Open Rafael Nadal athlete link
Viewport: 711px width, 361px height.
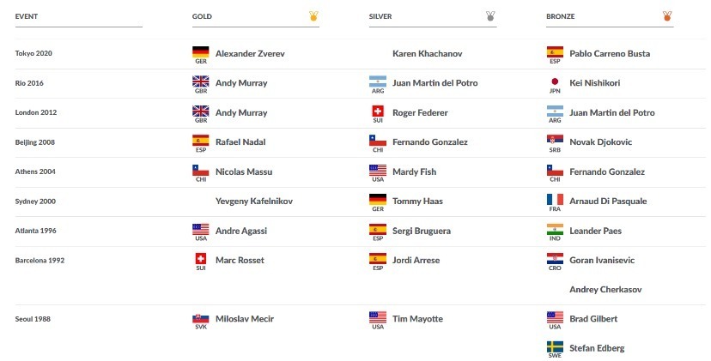coord(240,141)
